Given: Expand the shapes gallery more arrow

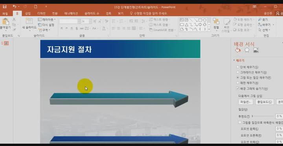Looking at the screenshot, I should pos(209,29).
